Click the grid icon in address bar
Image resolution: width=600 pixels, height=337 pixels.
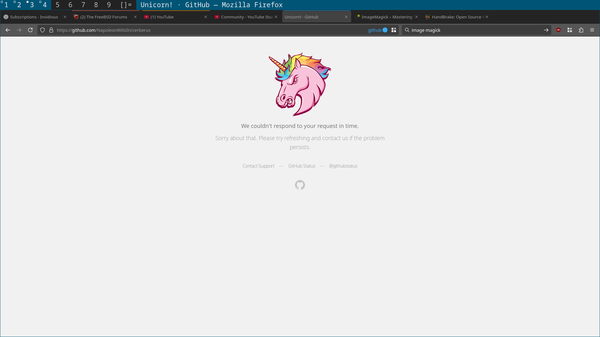click(394, 30)
